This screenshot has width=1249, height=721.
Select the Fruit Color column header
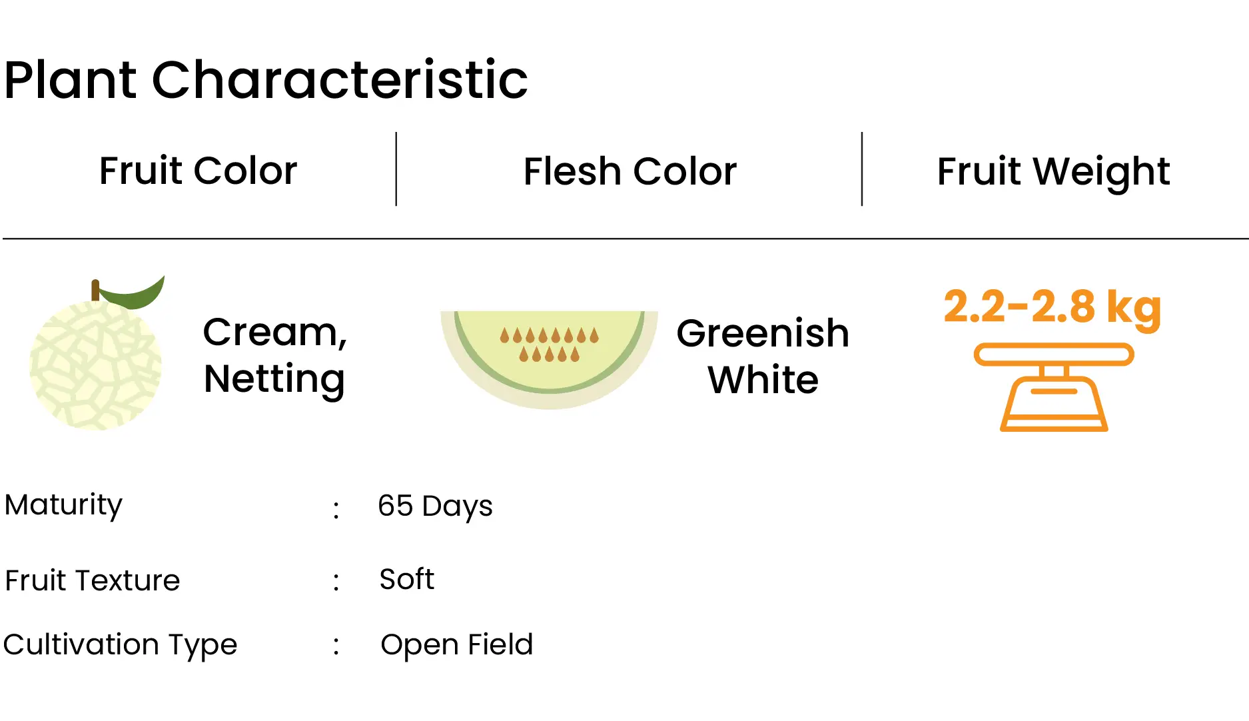198,171
